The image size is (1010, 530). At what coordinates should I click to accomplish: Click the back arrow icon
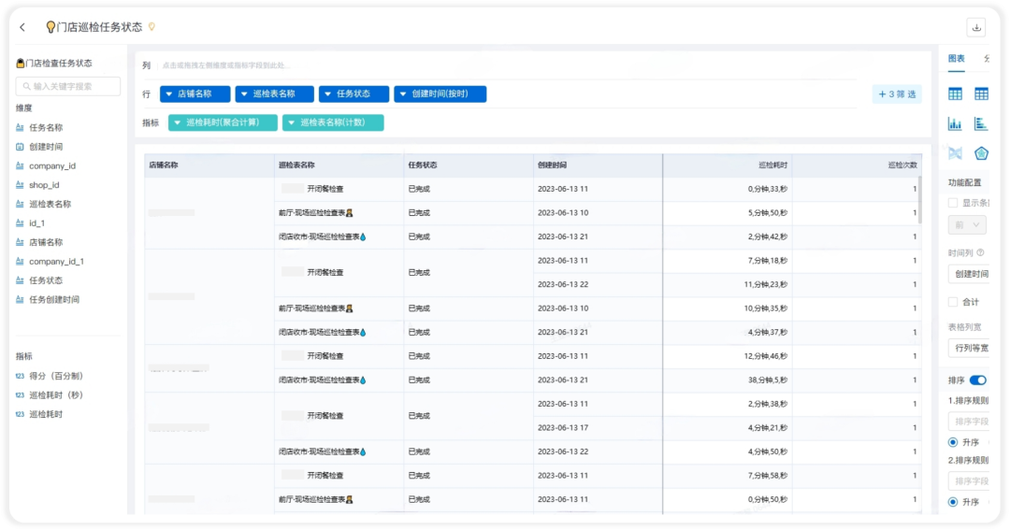[x=22, y=27]
